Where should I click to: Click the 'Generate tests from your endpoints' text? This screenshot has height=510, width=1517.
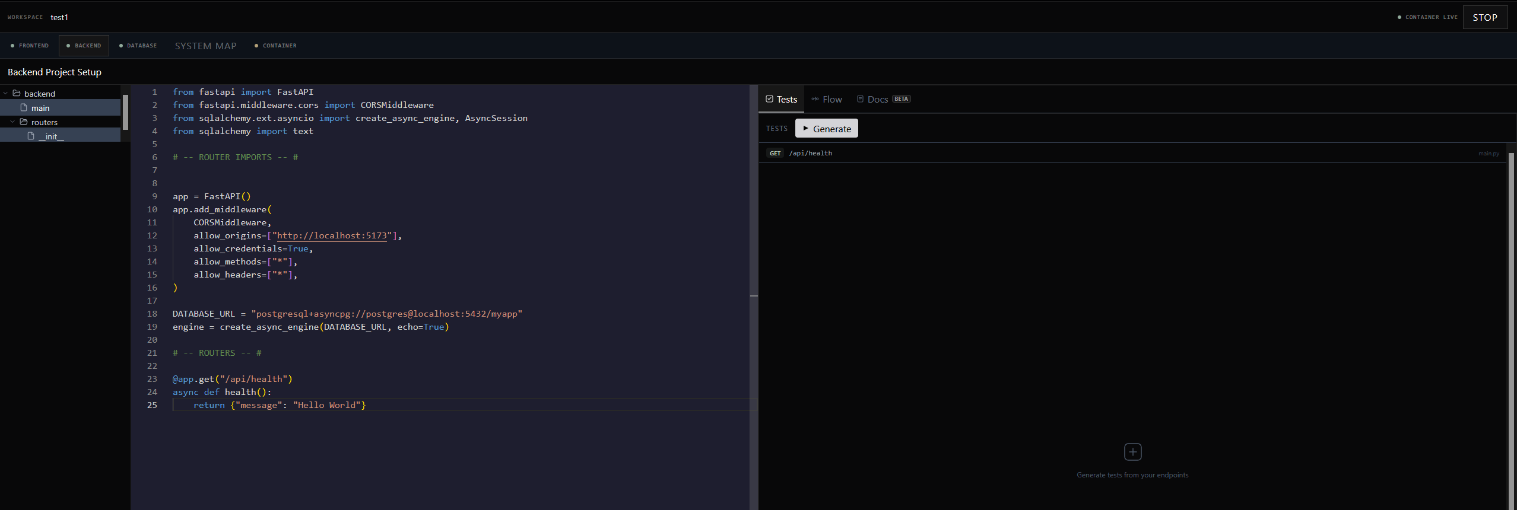[x=1132, y=475]
